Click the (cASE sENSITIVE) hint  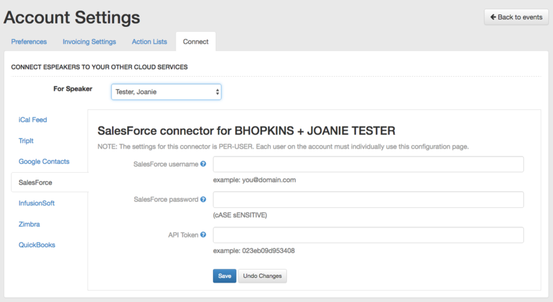[240, 215]
